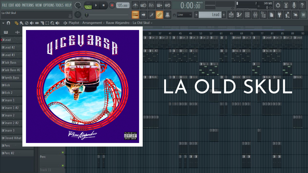Toggle the PAT/SONG mode switch
Viewport: 308px width, 173px height.
88,5
